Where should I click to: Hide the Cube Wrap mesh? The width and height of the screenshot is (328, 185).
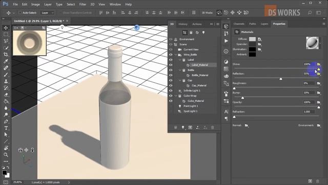tap(171, 96)
